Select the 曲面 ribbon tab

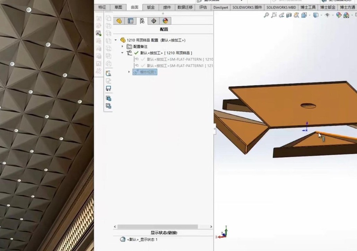[x=134, y=7]
